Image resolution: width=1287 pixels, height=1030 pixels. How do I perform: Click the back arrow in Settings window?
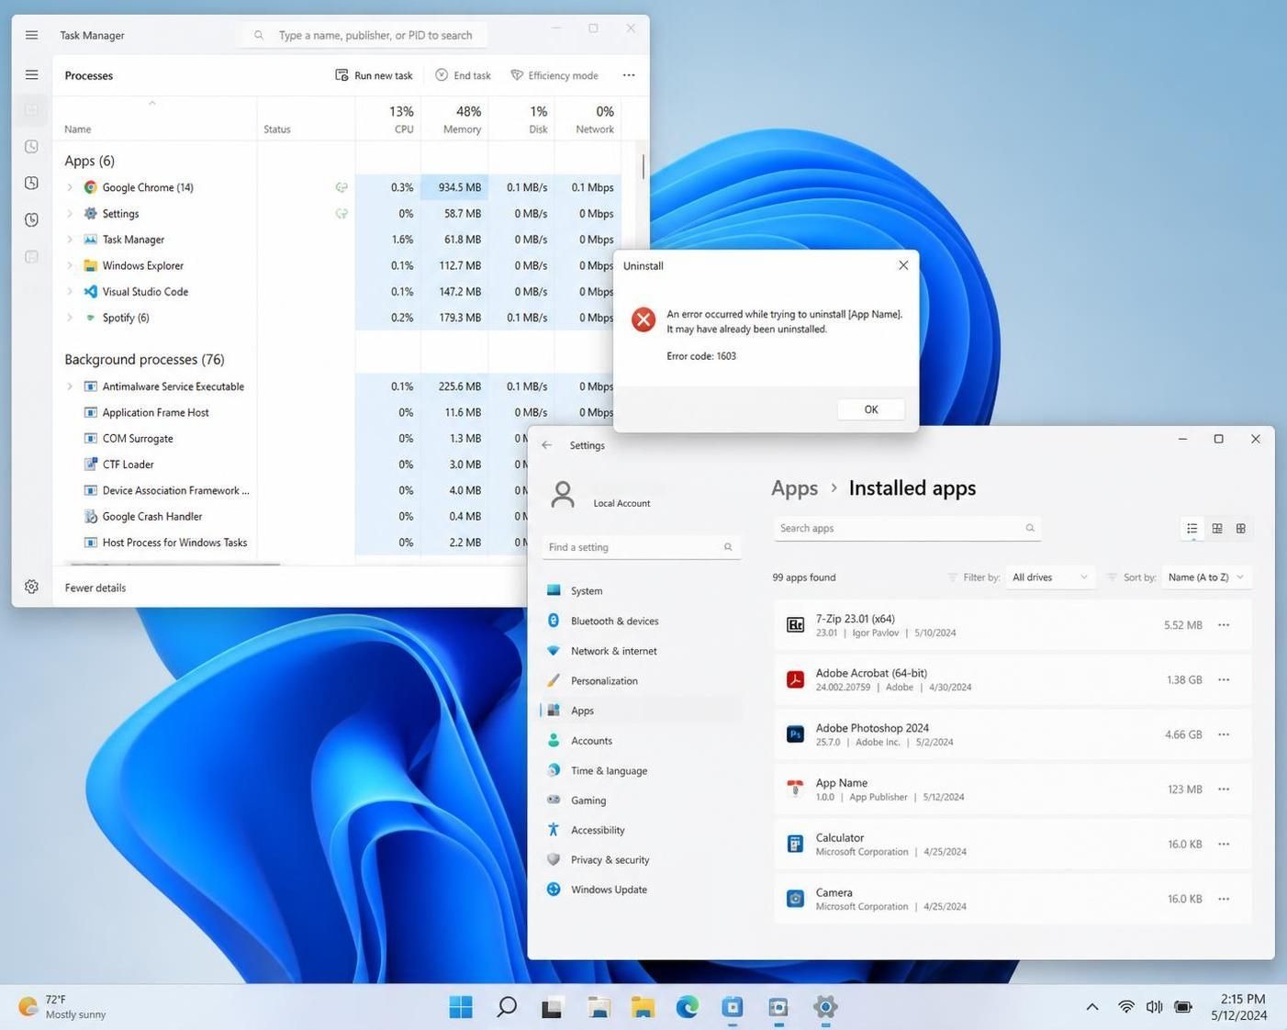(547, 445)
